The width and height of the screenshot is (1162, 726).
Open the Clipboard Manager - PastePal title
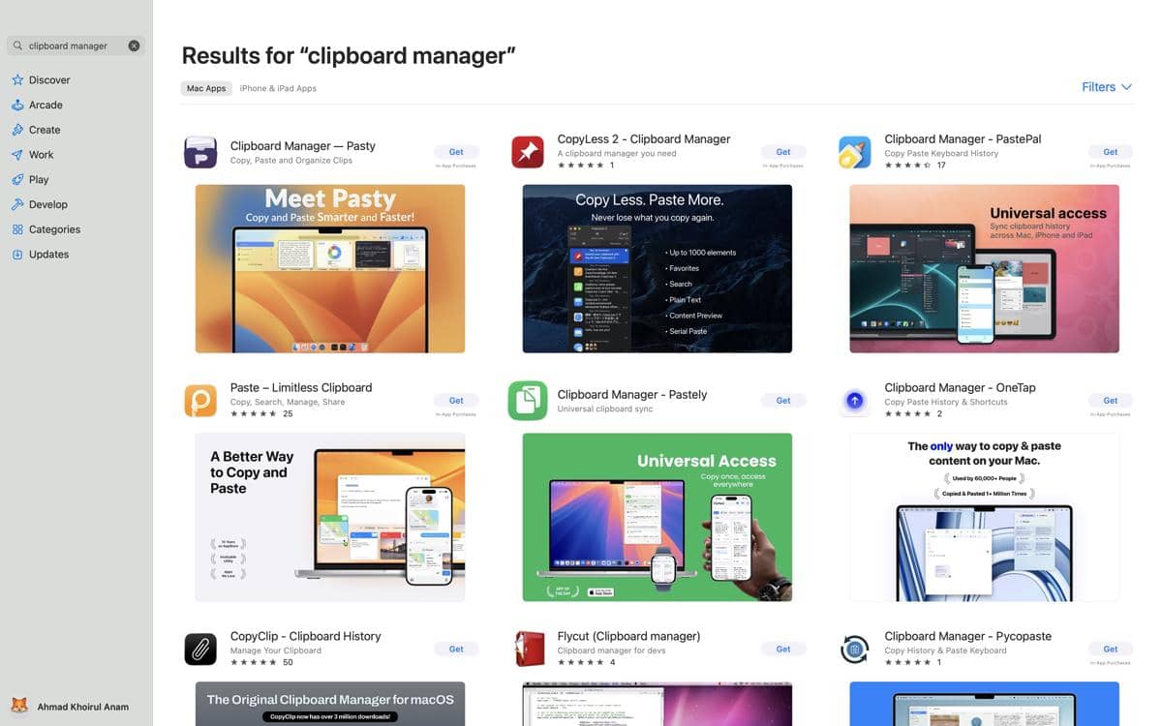tap(963, 139)
